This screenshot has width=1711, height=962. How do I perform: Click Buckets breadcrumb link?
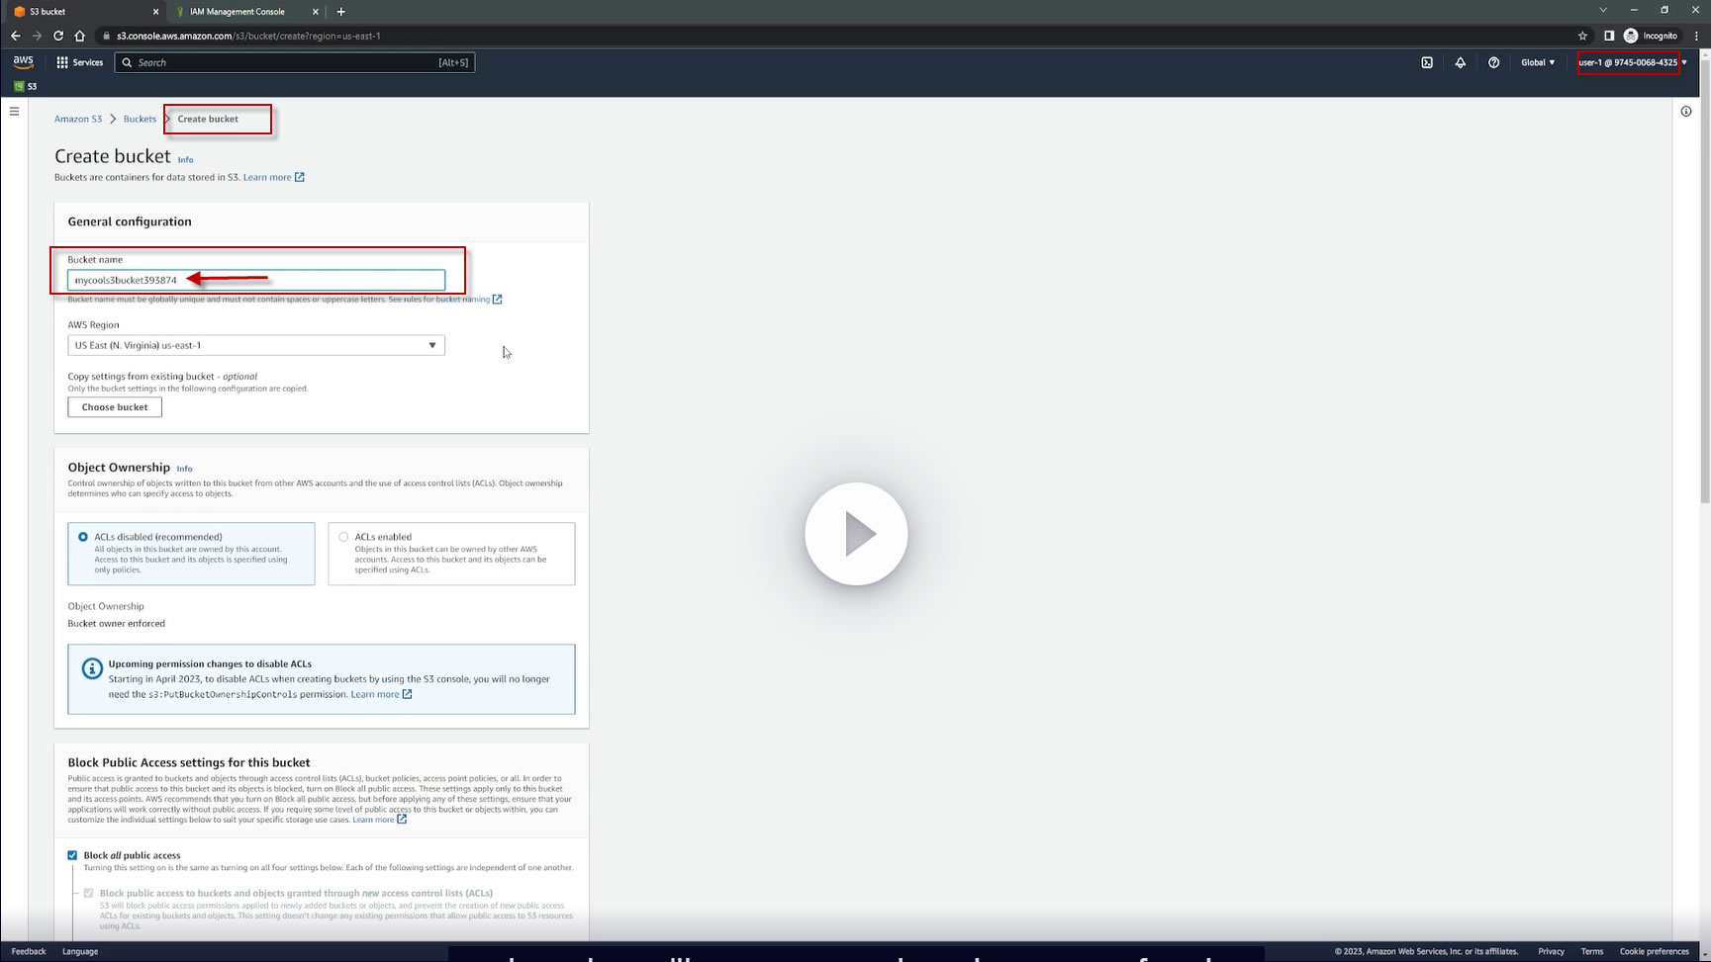[140, 119]
